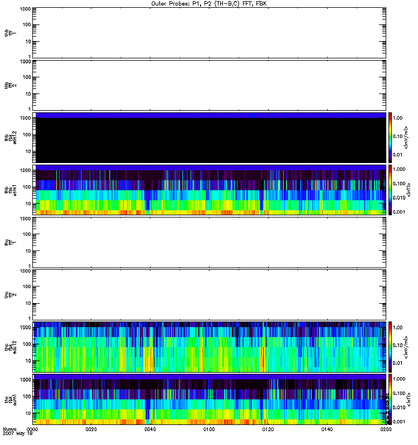Click the thc fbk scm1 bottom spectrogram
Image resolution: width=418 pixels, height=445 pixels.
tap(209, 399)
